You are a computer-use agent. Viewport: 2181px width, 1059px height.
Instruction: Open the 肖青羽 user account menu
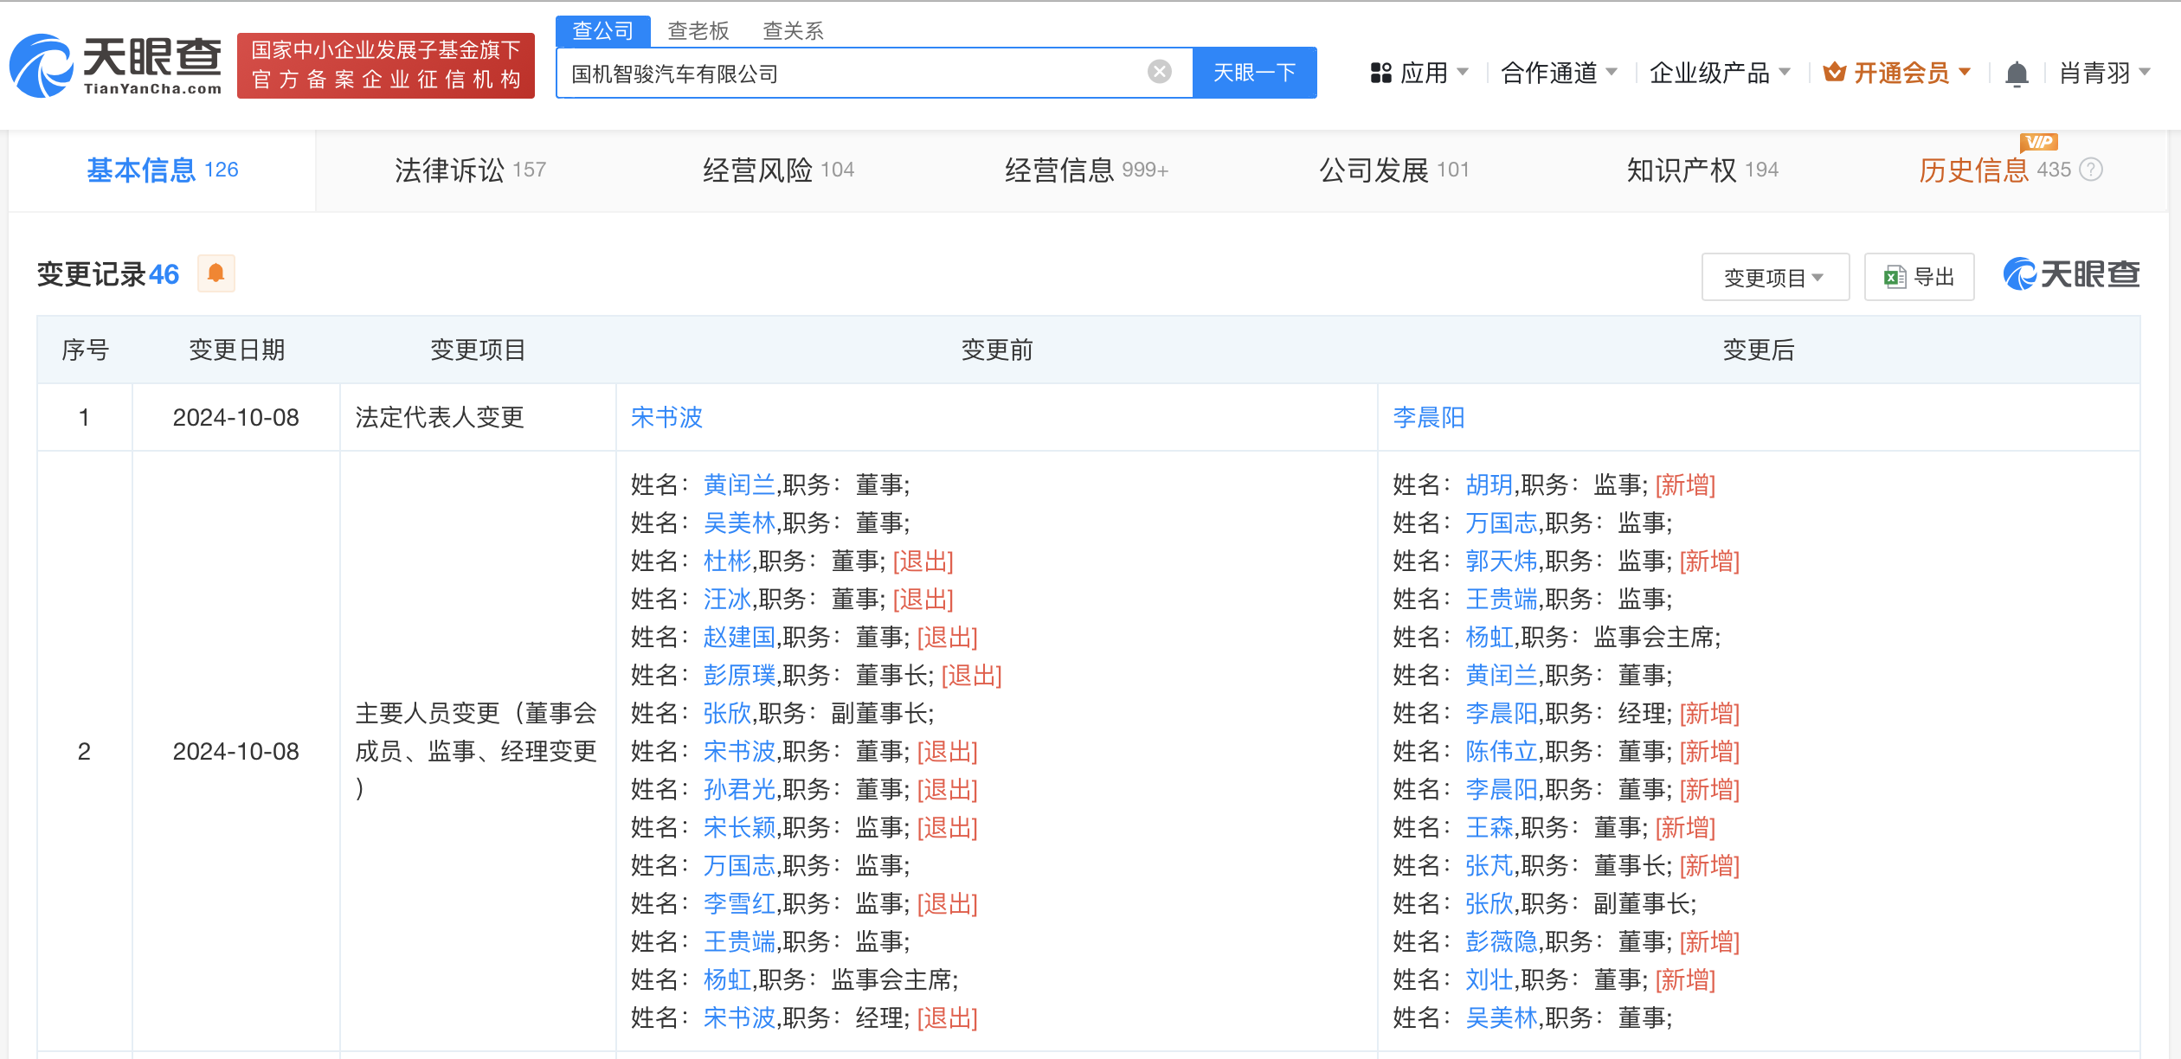2105,73
